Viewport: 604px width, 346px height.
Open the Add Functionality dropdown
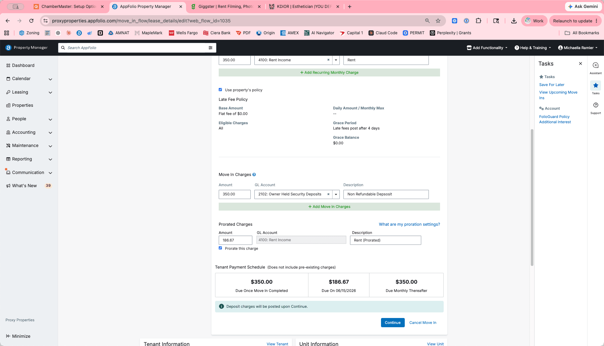pos(487,48)
